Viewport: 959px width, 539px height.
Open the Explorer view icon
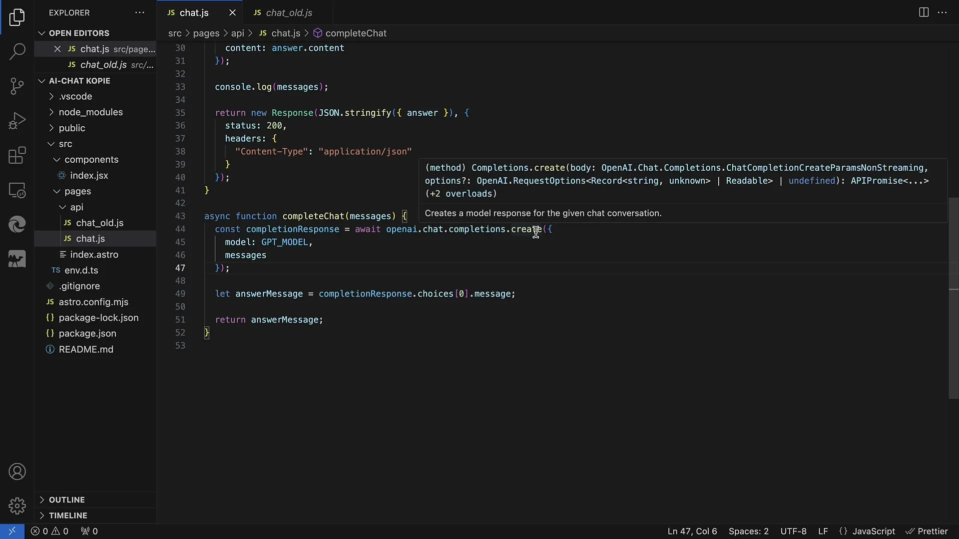point(17,17)
